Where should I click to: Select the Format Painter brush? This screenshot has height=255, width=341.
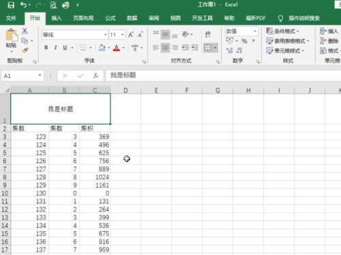(x=25, y=50)
